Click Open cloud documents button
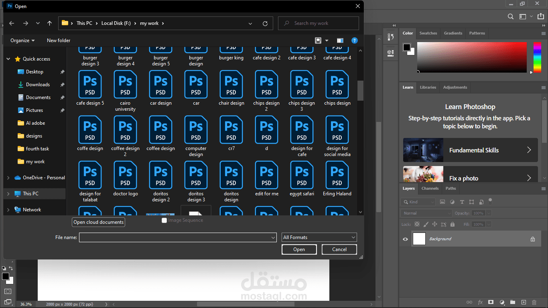This screenshot has width=548, height=308. pyautogui.click(x=99, y=222)
